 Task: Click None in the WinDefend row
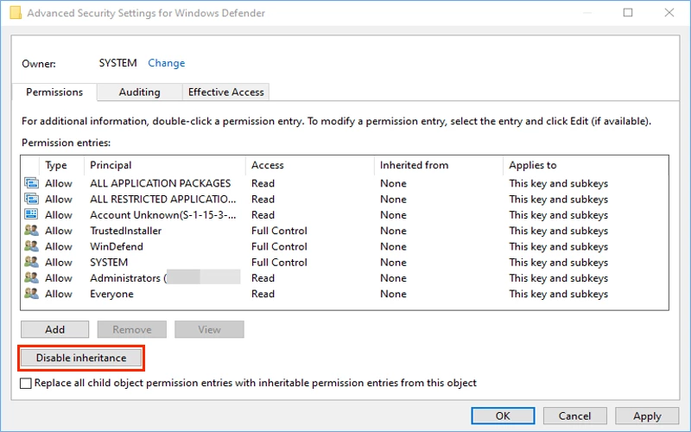click(x=393, y=246)
